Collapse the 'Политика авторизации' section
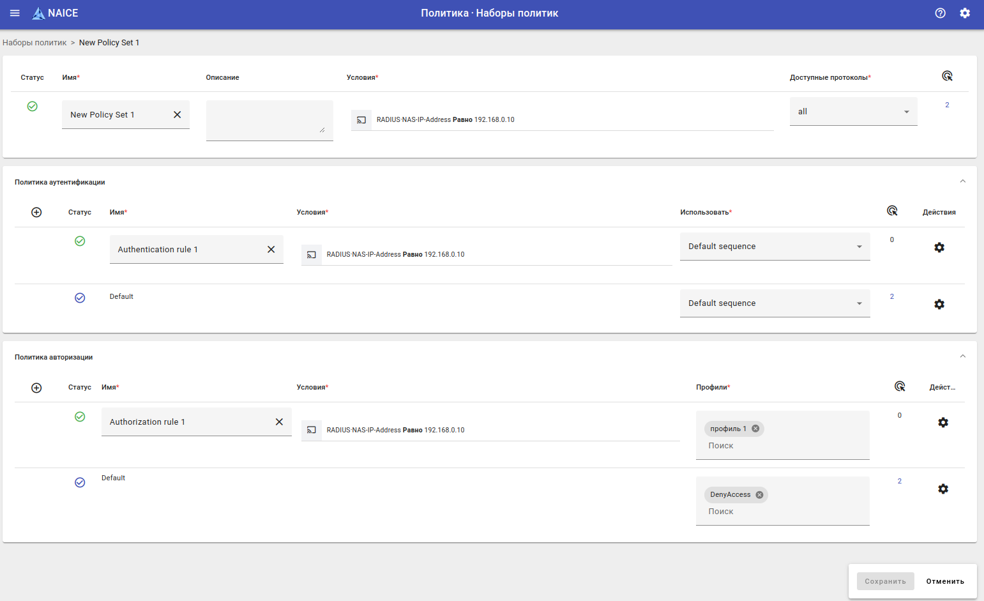The image size is (984, 601). click(962, 356)
